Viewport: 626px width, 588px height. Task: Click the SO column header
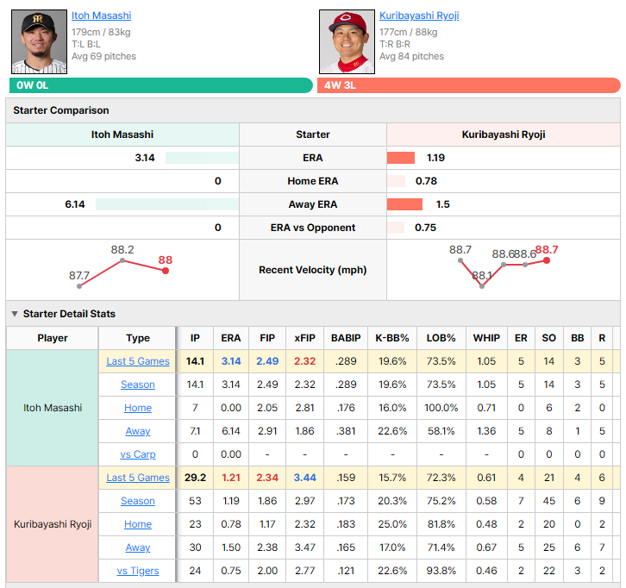(x=549, y=338)
